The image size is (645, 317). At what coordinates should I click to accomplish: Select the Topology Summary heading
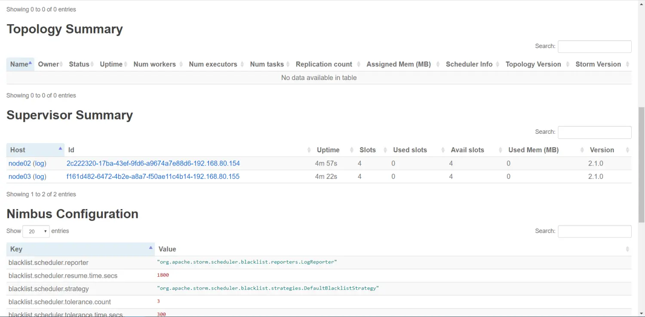pos(65,29)
